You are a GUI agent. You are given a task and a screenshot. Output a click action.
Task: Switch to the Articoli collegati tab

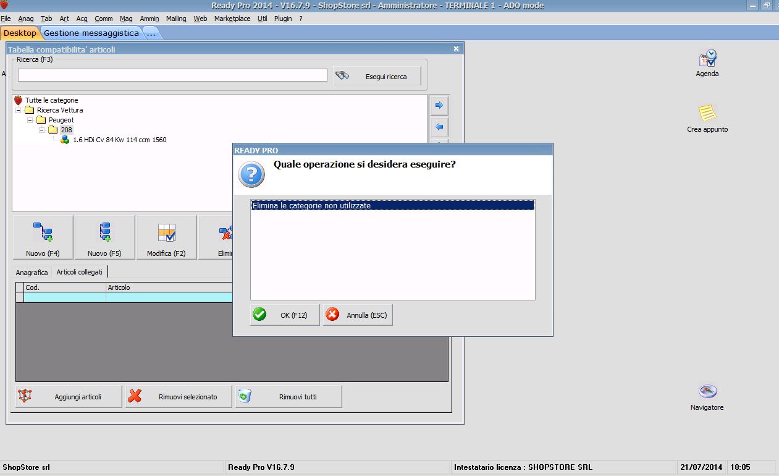[x=80, y=272]
